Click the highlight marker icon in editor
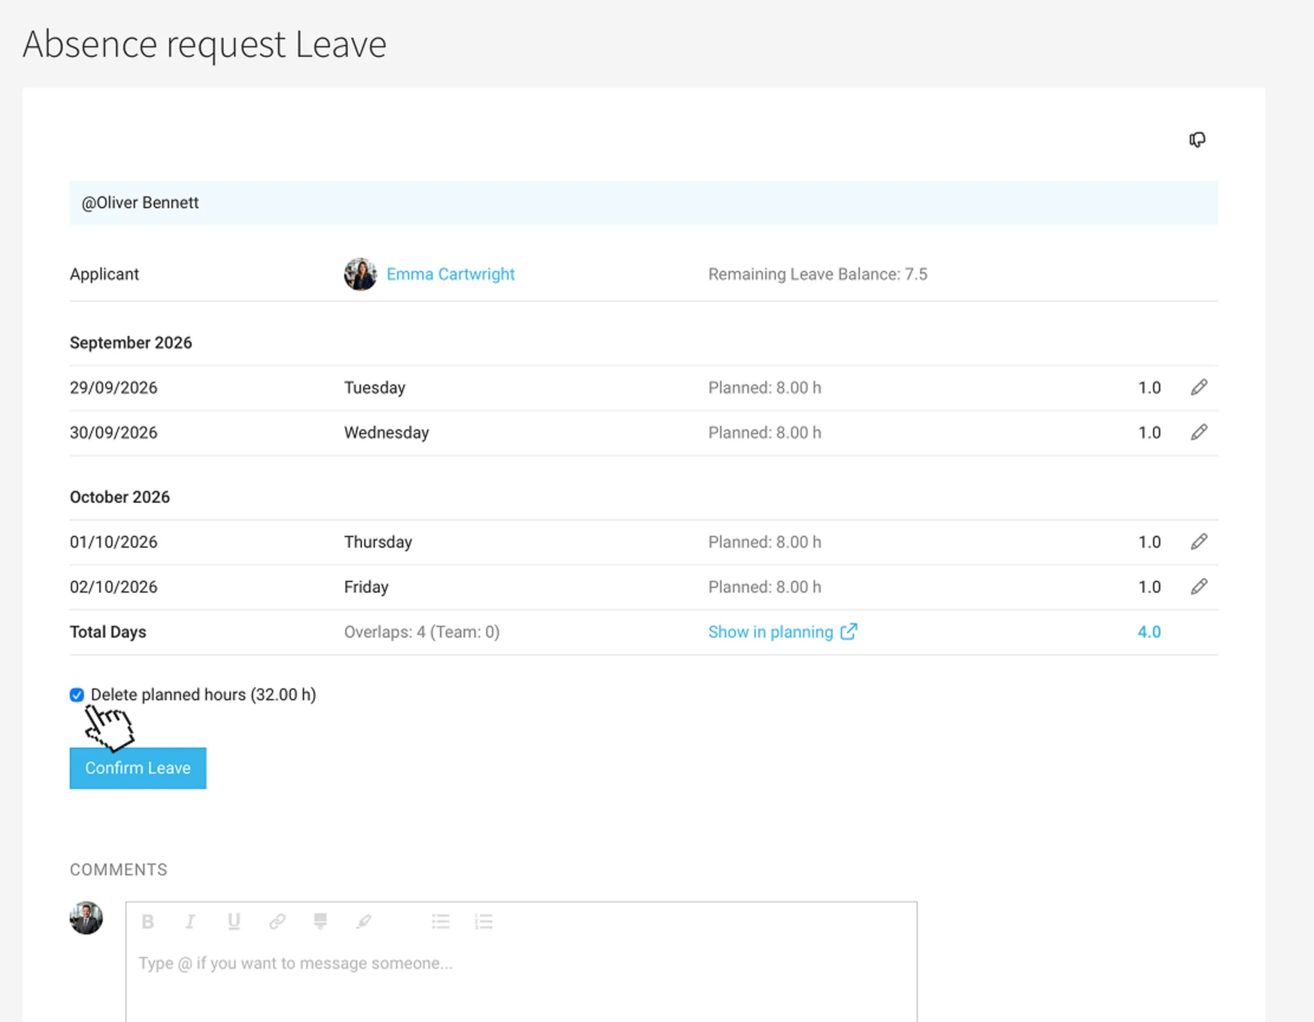 (x=320, y=922)
